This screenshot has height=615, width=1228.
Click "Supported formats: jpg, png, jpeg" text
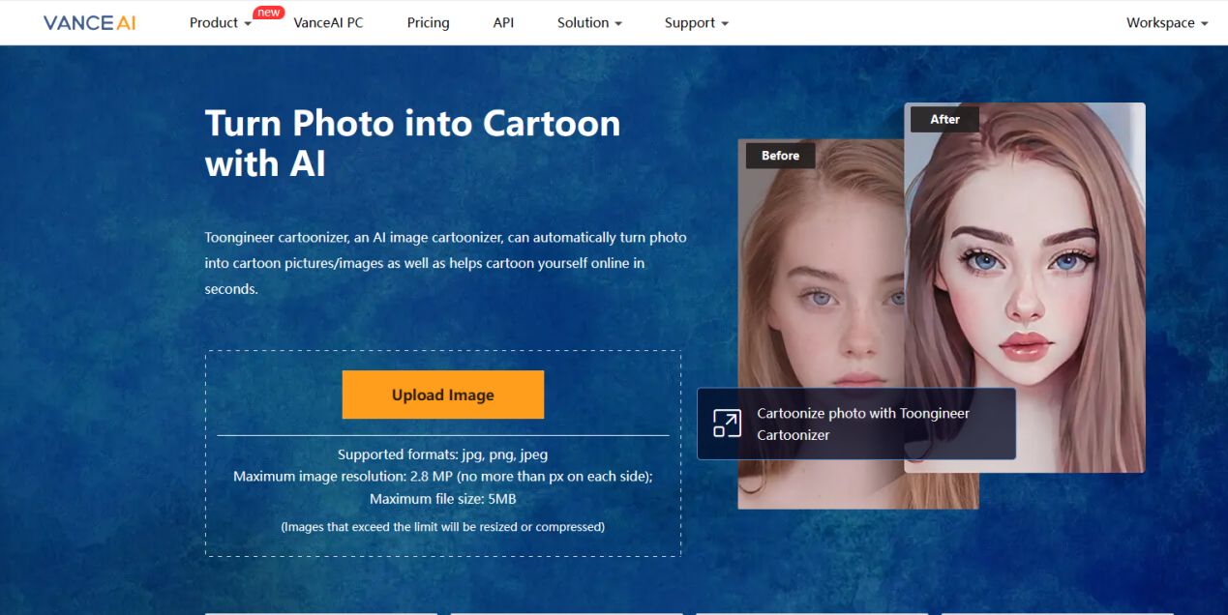(x=443, y=454)
